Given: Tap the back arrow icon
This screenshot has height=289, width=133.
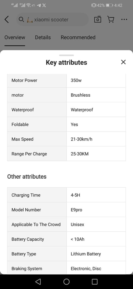Looking at the screenshot, I should [7, 19].
